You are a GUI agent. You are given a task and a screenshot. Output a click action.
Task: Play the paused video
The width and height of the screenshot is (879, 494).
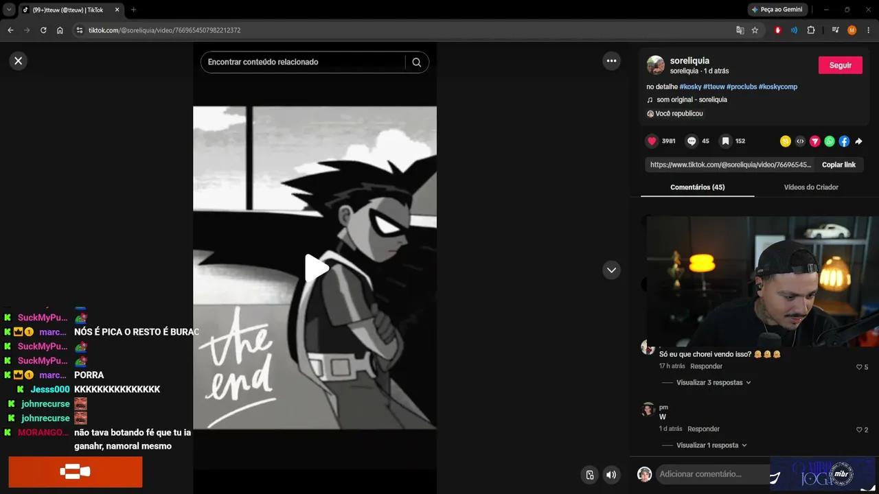click(x=315, y=268)
